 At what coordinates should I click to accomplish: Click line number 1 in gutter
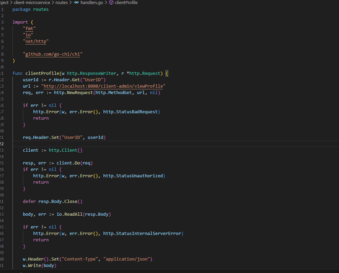point(2,9)
